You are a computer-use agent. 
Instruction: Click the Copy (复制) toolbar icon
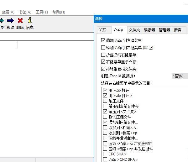(x=2, y=21)
